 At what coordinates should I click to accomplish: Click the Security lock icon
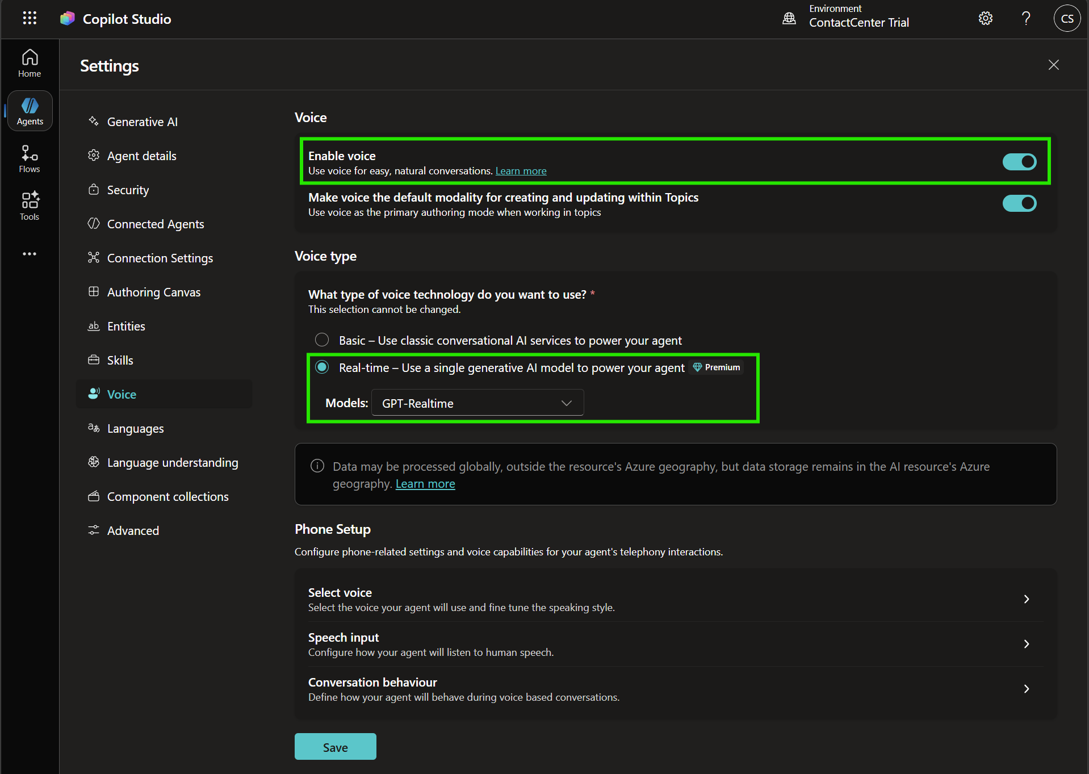94,189
